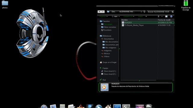
Task: Click the 4/10/2009 date cell
Action: pyautogui.click(x=164, y=25)
